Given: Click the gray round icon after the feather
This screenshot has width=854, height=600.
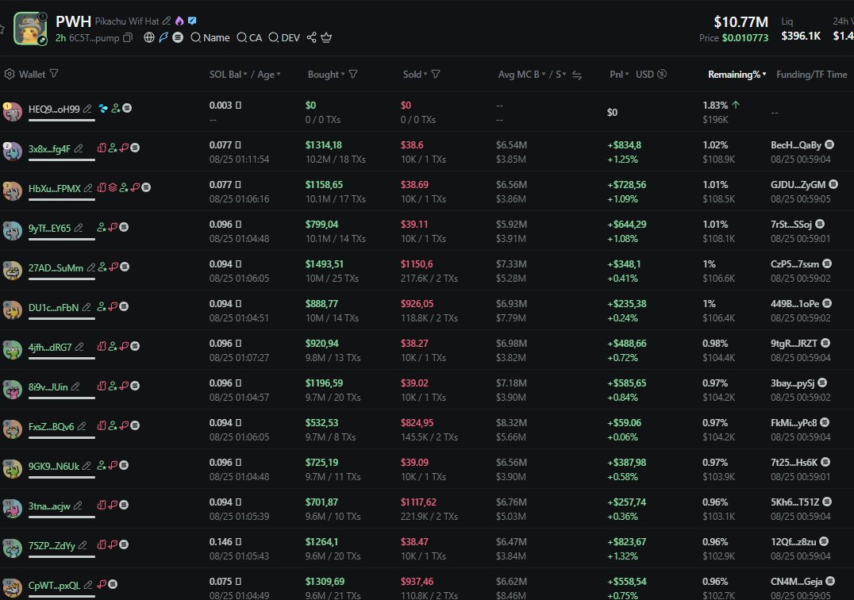Looking at the screenshot, I should tap(178, 37).
